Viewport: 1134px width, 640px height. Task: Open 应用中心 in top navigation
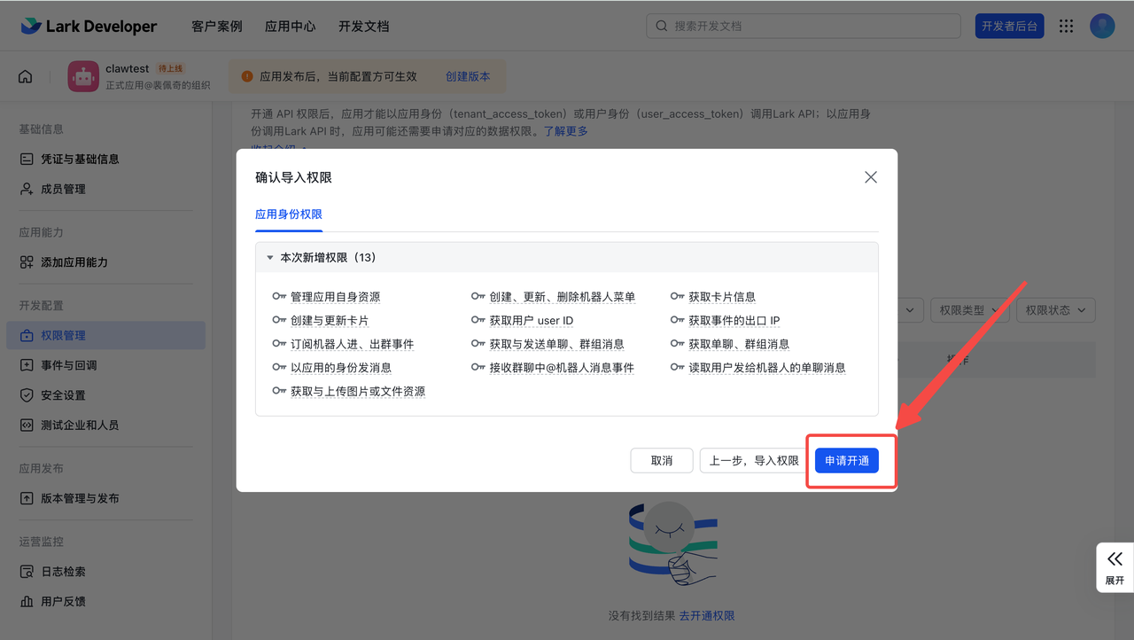point(291,27)
